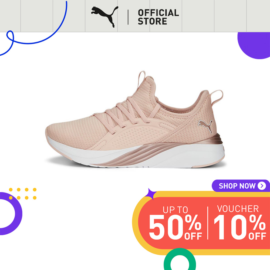Image resolution: width=270 pixels, height=270 pixels.
Task: Click the purple star sparkle icon
Action: [x=151, y=194]
